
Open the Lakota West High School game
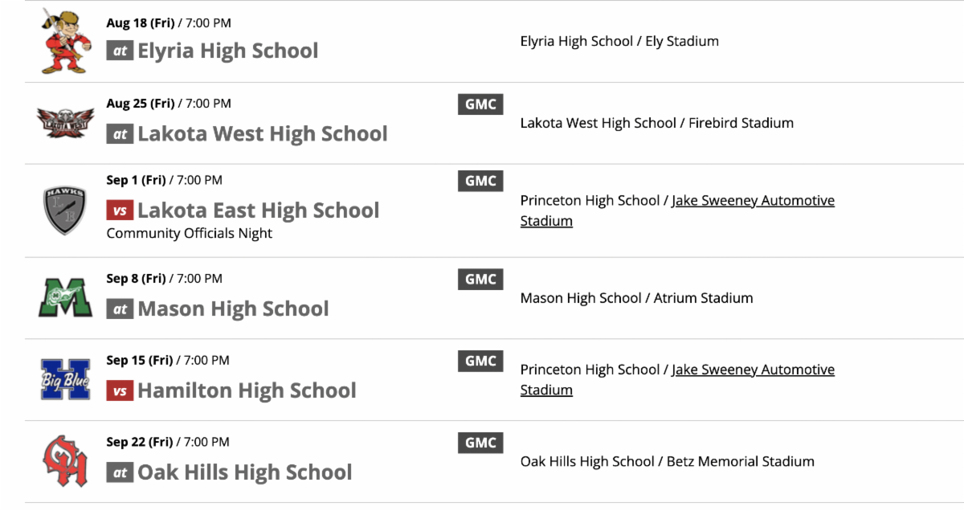262,133
